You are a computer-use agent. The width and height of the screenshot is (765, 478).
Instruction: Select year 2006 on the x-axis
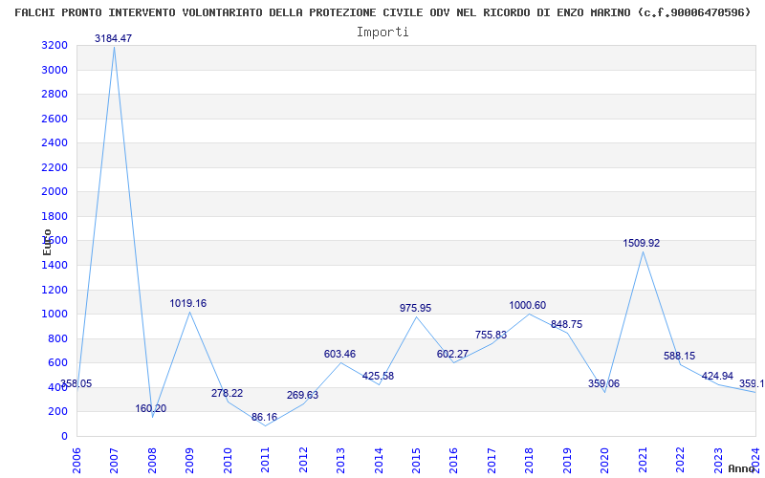(x=76, y=460)
